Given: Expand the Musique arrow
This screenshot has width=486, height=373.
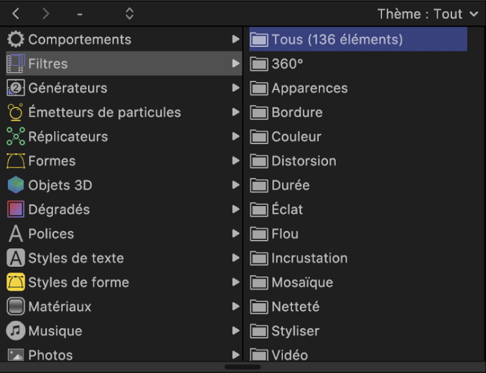Looking at the screenshot, I should click(x=236, y=331).
